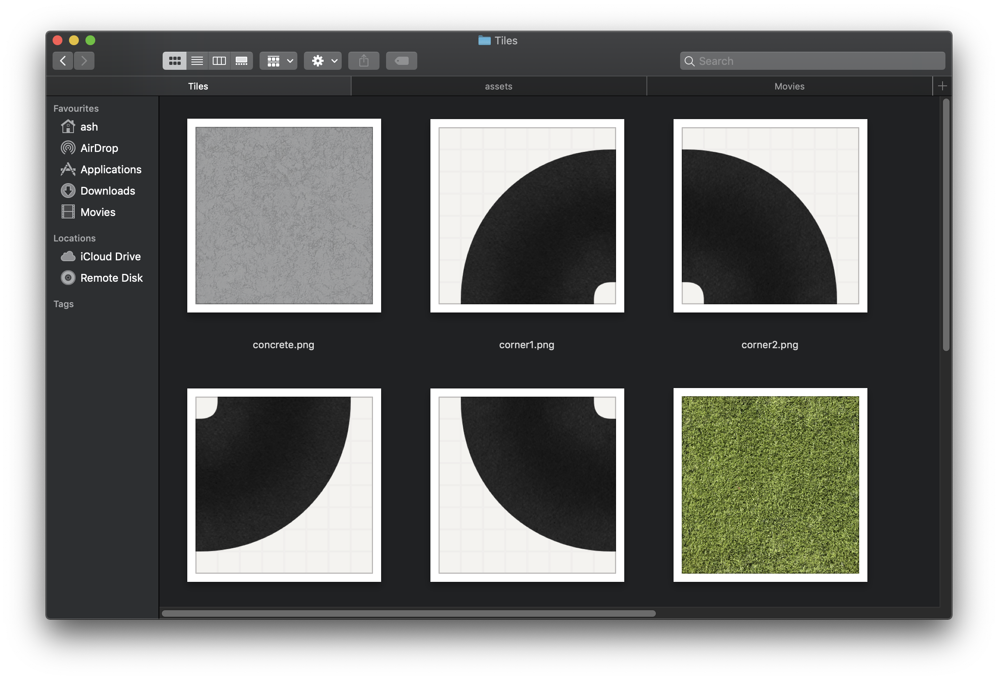Open share options dialog
The width and height of the screenshot is (998, 680).
[363, 60]
